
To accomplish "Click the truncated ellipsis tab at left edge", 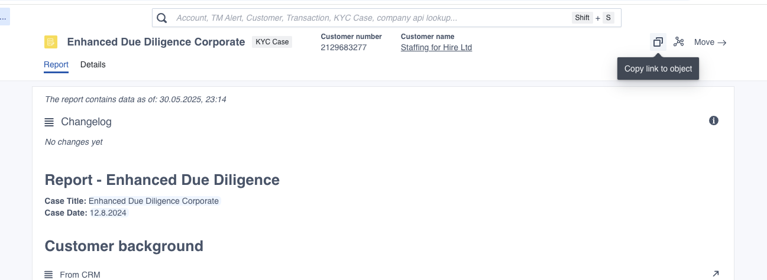I will pyautogui.click(x=4, y=18).
